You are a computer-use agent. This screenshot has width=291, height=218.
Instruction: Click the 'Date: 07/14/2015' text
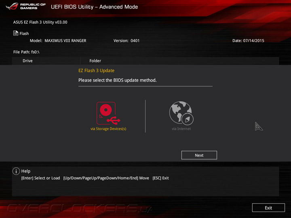[248, 41]
